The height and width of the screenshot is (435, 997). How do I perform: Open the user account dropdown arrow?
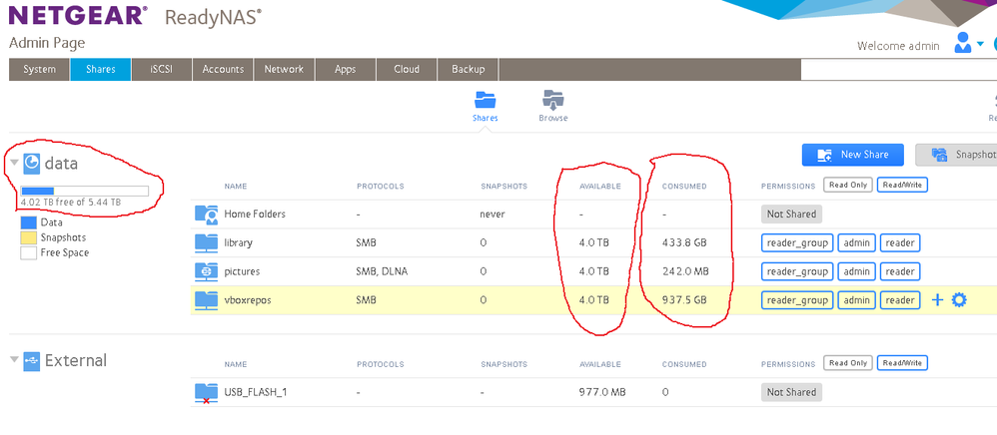point(981,44)
